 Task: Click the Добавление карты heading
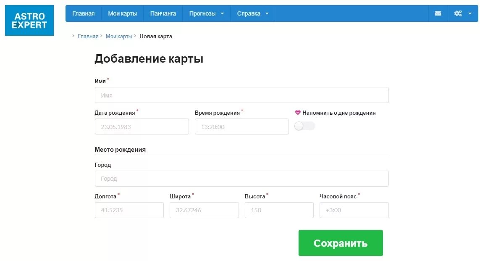pyautogui.click(x=149, y=58)
